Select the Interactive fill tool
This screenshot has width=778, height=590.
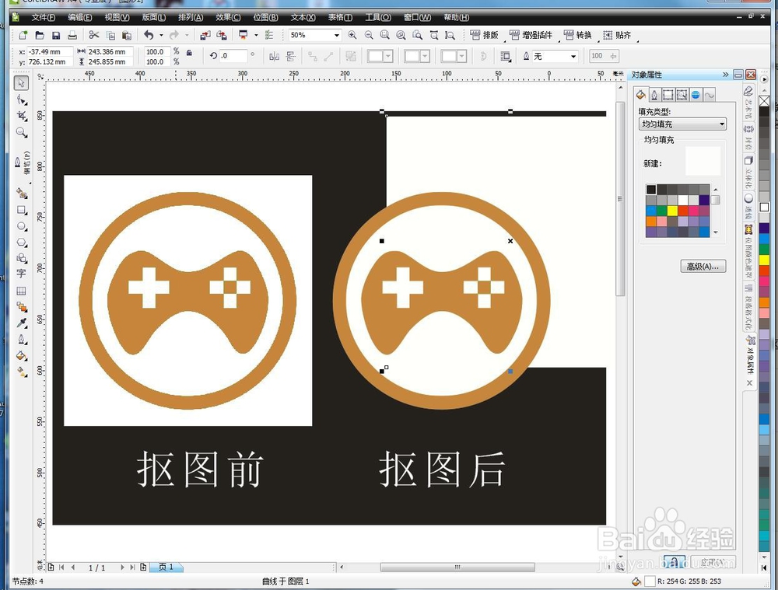(x=21, y=372)
